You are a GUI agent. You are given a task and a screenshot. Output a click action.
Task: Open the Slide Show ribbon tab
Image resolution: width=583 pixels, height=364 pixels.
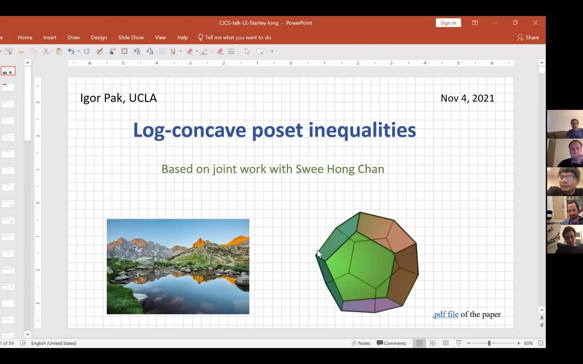[x=131, y=37]
